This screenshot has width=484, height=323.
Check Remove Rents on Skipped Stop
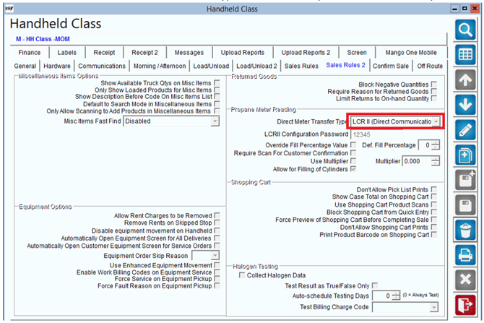pos(217,223)
